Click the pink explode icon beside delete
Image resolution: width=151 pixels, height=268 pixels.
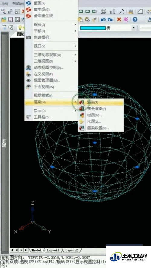(x=126, y=20)
